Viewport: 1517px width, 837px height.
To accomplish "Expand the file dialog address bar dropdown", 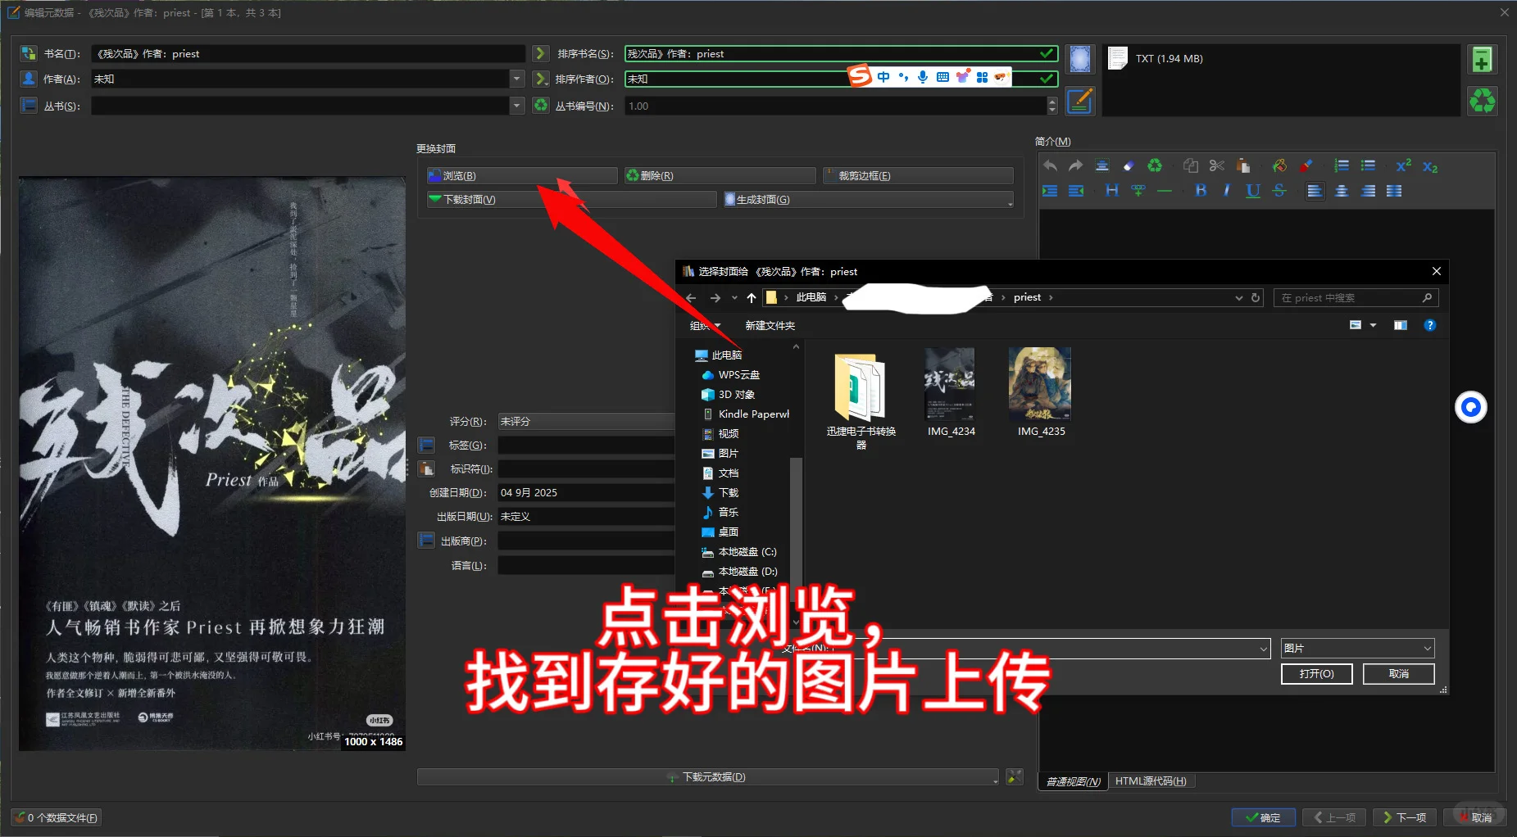I will [1238, 298].
